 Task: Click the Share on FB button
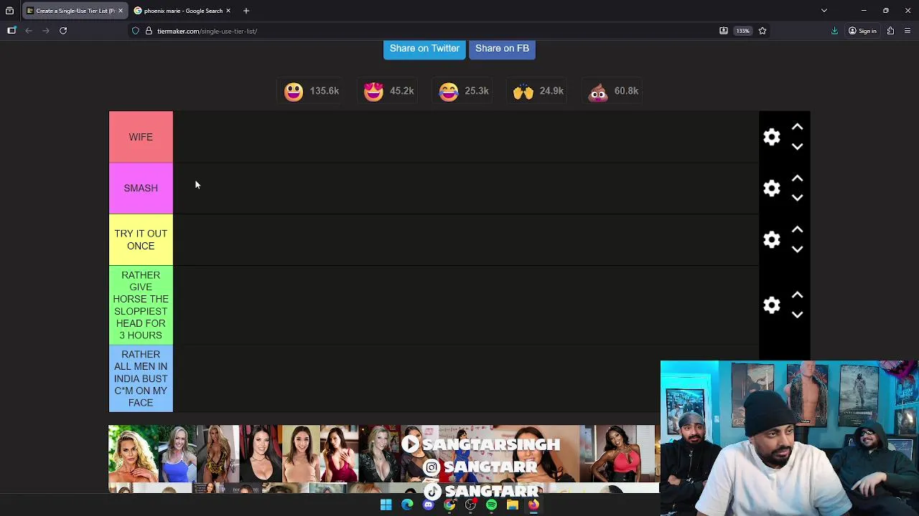pyautogui.click(x=502, y=48)
